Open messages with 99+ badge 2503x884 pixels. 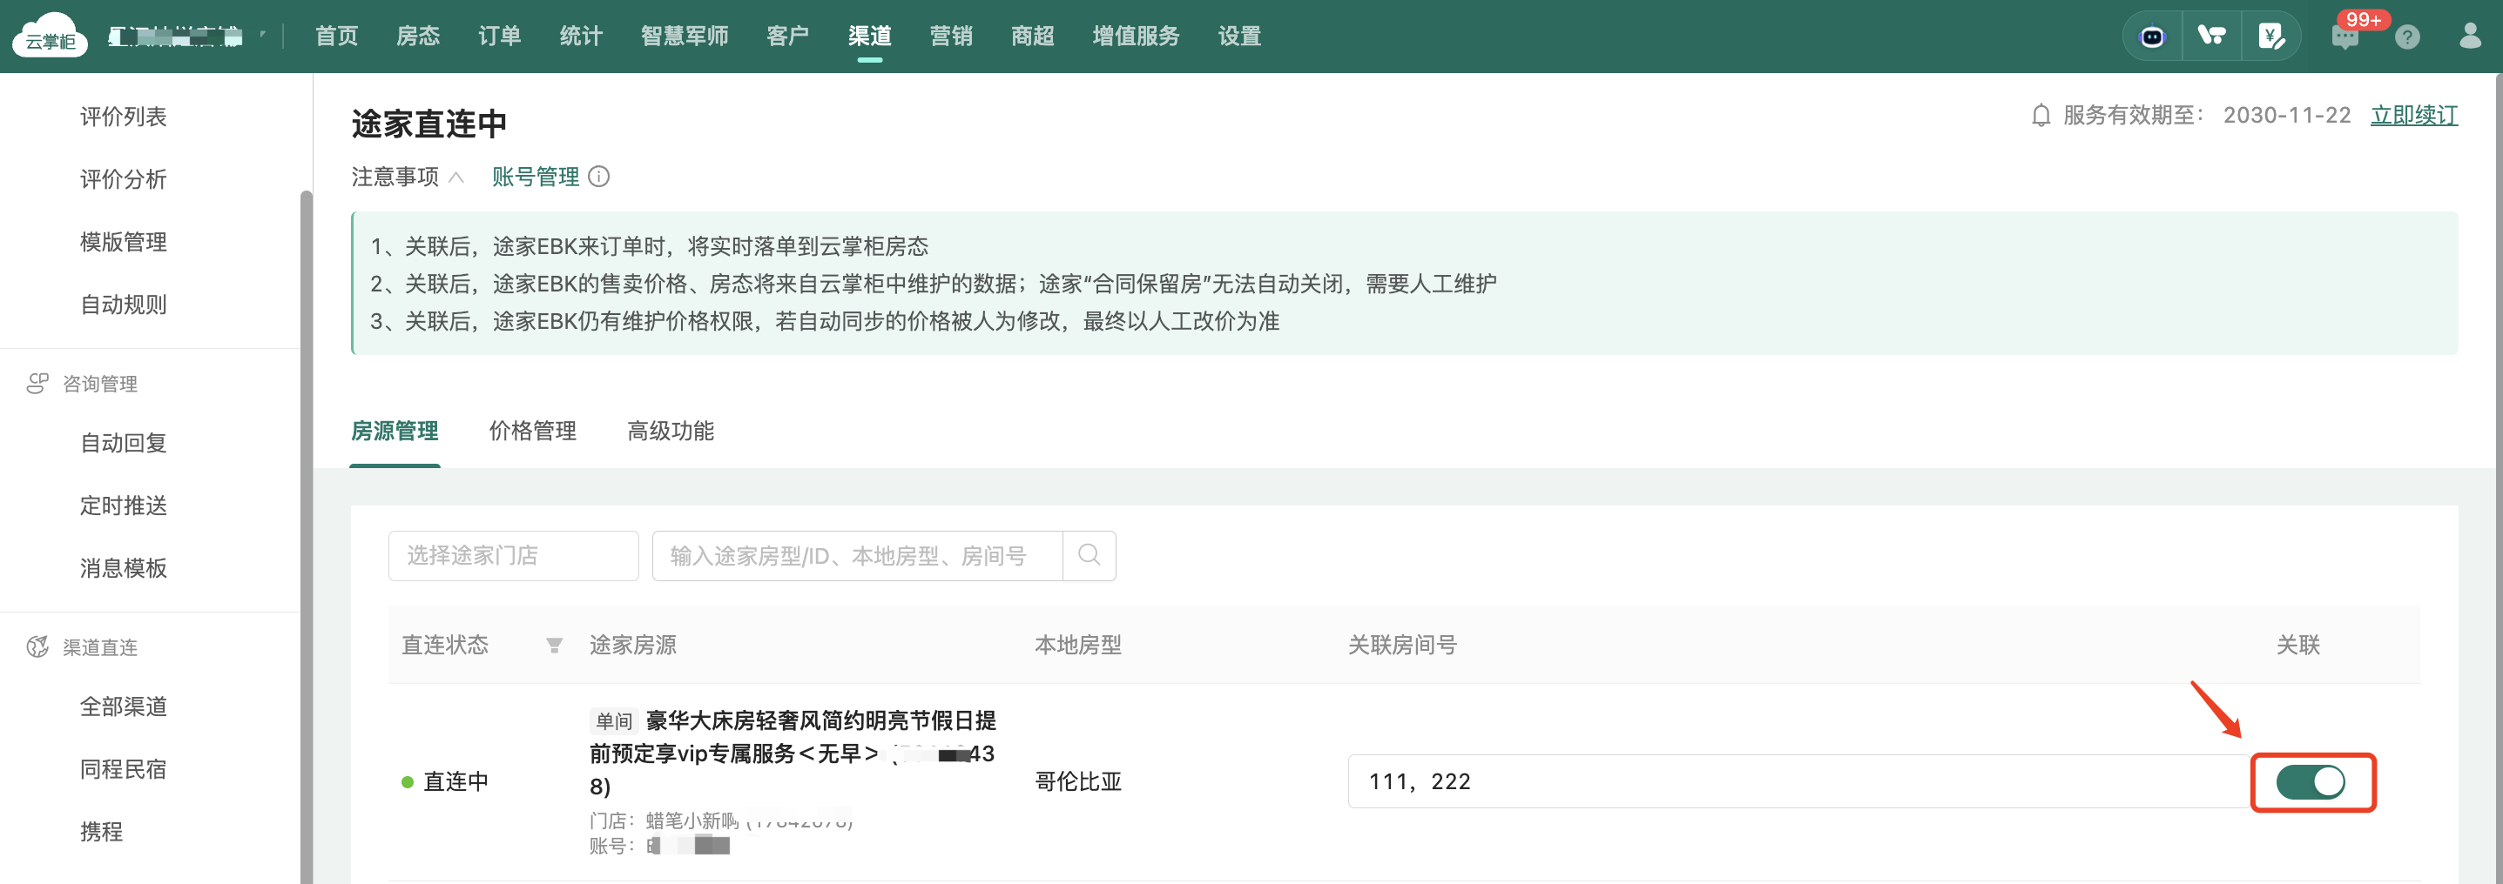pos(2344,37)
